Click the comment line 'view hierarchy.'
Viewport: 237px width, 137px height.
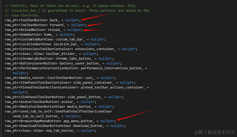[22, 15]
